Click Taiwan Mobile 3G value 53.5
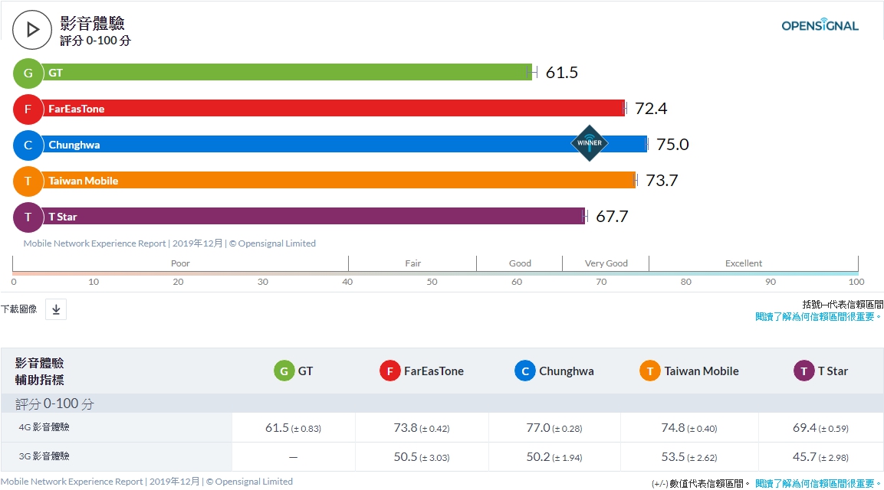This screenshot has width=884, height=490. pyautogui.click(x=689, y=457)
